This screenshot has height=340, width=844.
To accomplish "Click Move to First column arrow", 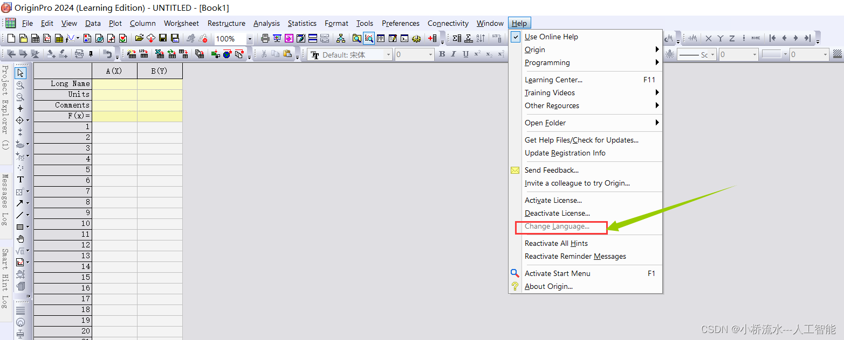I will coord(772,39).
